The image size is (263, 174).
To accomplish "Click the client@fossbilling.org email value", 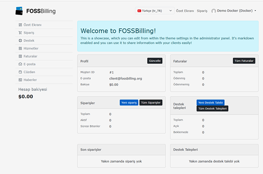I will [x=125, y=79].
